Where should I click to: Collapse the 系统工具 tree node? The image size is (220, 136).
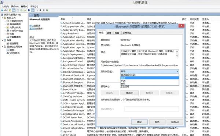[3, 18]
